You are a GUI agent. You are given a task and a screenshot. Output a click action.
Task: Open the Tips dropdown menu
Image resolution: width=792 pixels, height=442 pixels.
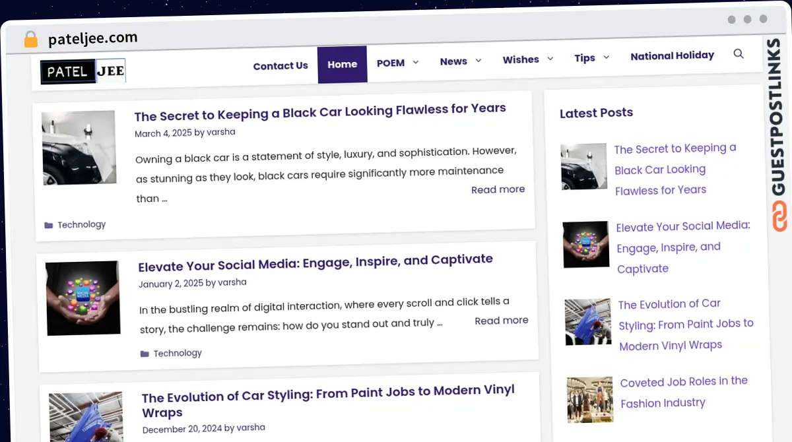click(x=591, y=58)
